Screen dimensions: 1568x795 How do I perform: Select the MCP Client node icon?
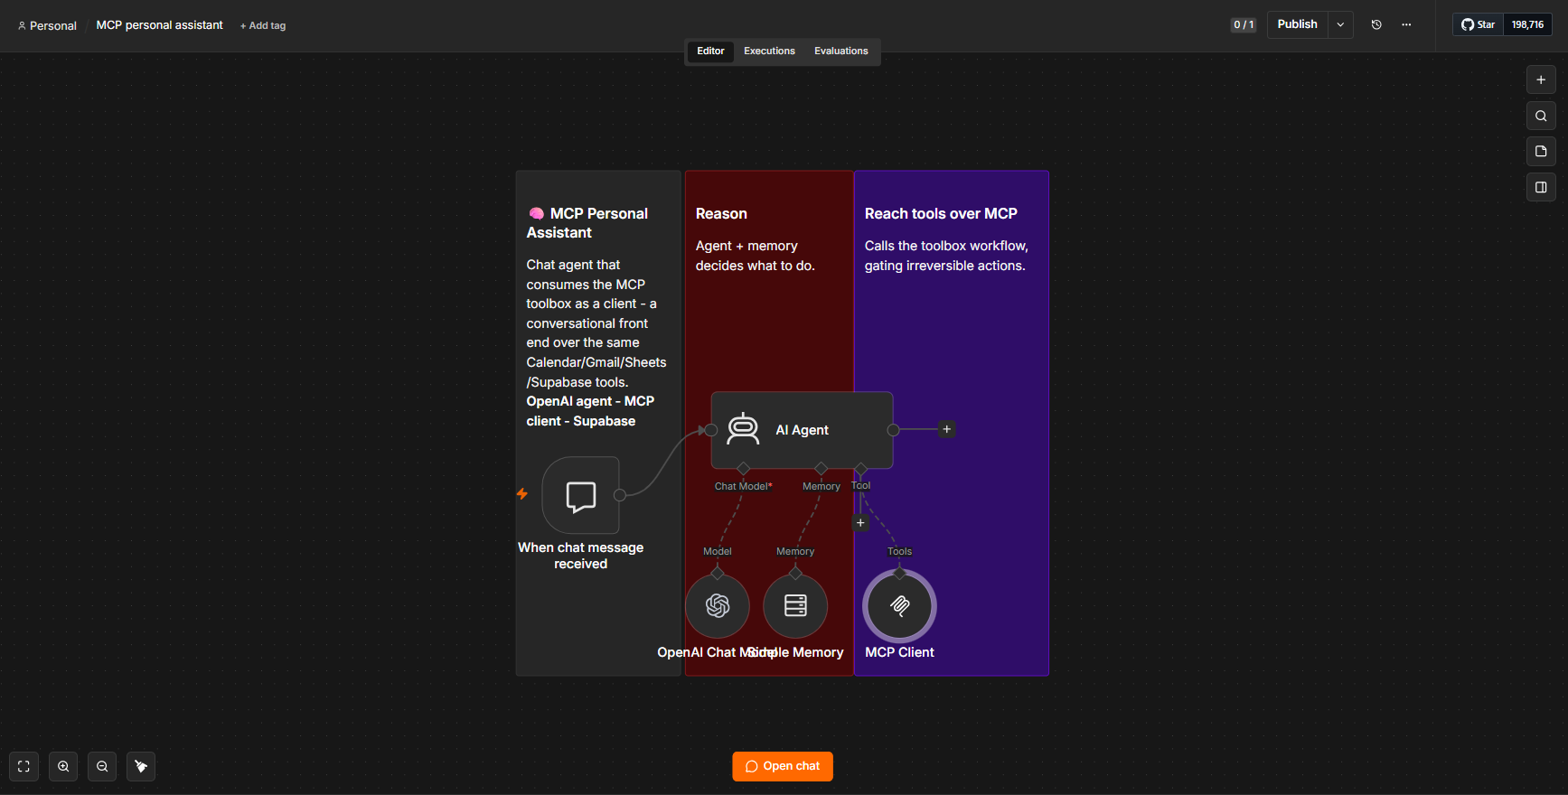tap(900, 605)
